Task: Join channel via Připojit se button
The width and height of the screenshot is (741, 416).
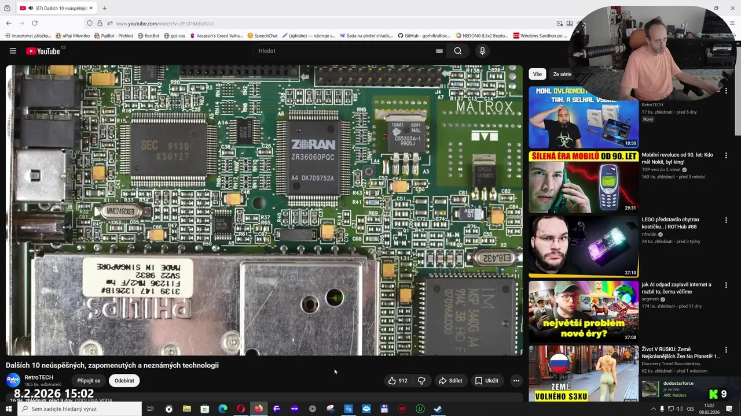Action: (89, 381)
